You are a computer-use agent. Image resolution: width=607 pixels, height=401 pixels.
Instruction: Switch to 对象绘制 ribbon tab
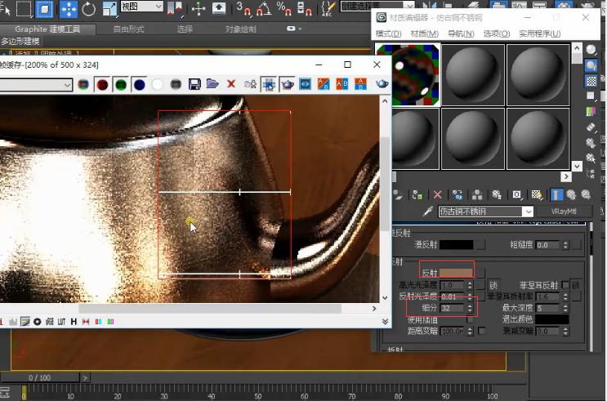pyautogui.click(x=240, y=29)
